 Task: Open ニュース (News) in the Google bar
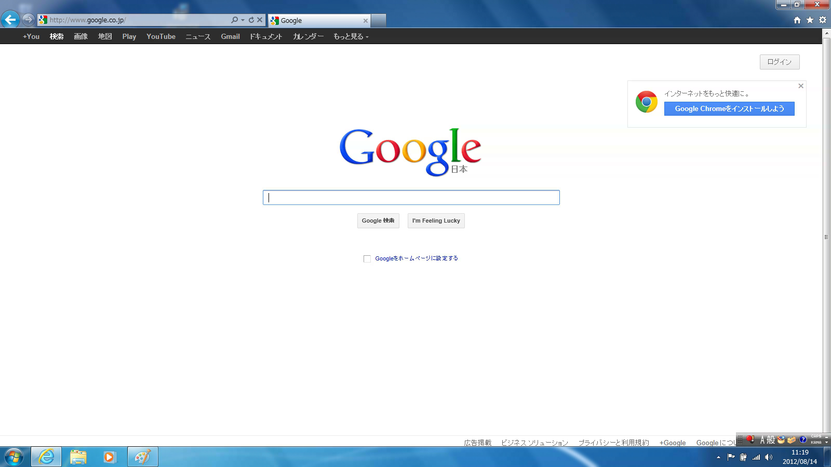(198, 36)
